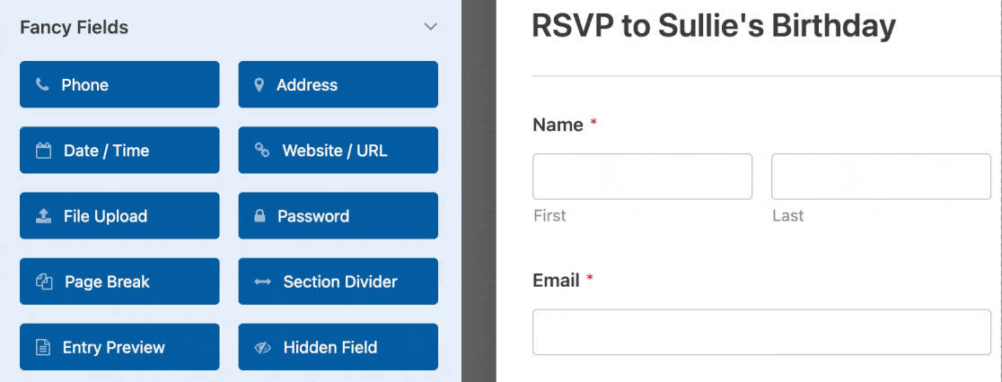The image size is (1002, 382).
Task: Click the Fancy Fields section heading
Action: (75, 28)
